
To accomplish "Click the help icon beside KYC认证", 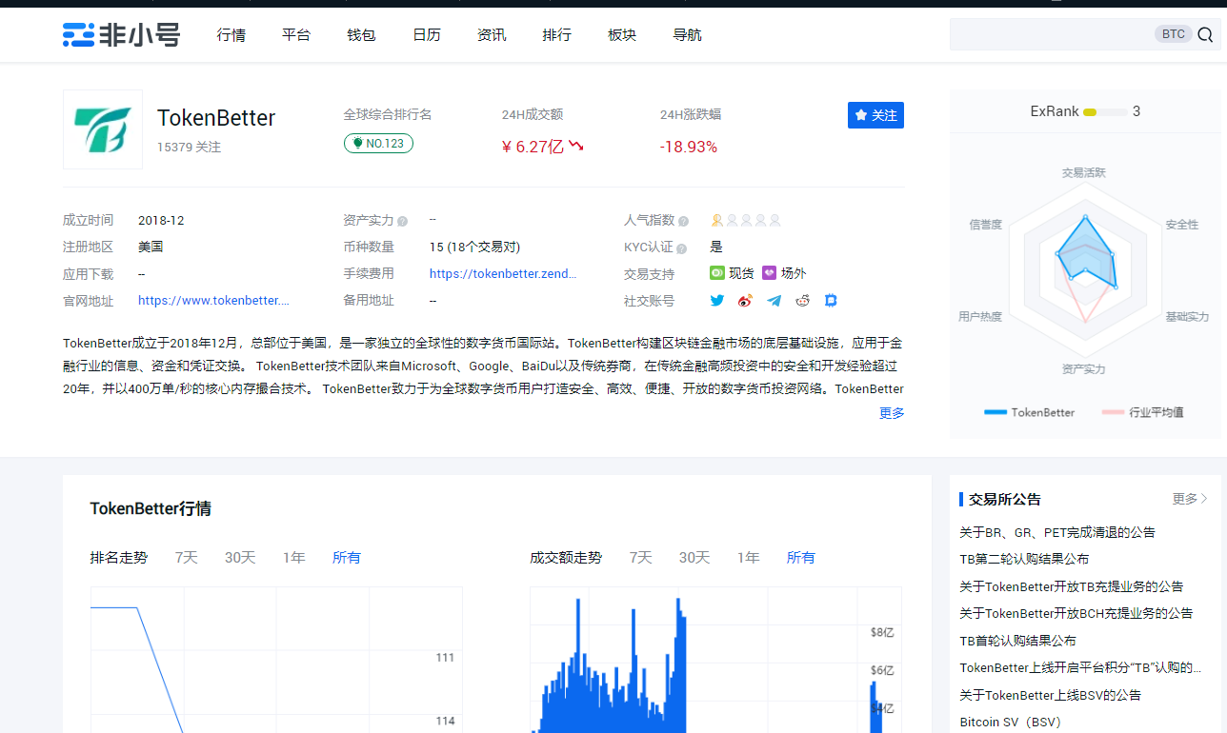I will 681,248.
